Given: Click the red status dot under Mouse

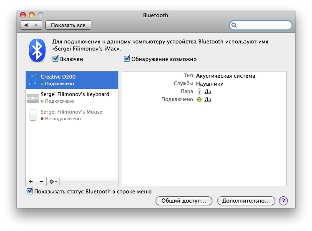Looking at the screenshot, I should click(42, 119).
